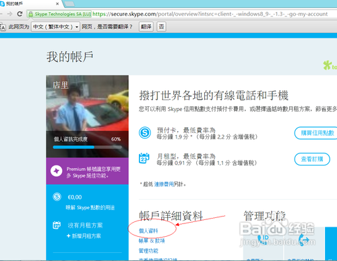
Task: Decline translation with the 否 button
Action: click(161, 27)
